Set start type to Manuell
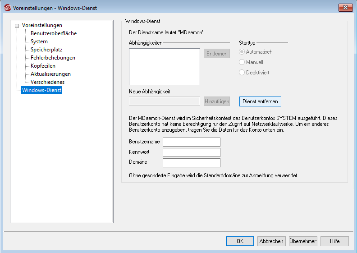Viewport: 357px width, 253px height. 242,62
